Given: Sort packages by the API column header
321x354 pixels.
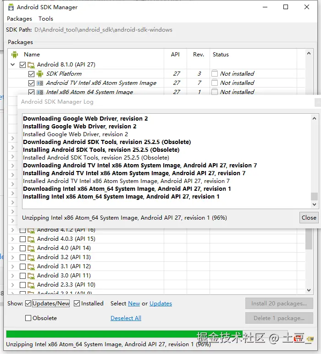Looking at the screenshot, I should [x=175, y=55].
